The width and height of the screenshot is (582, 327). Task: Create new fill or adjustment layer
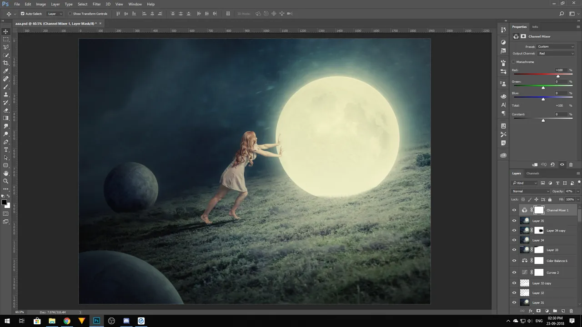547,311
